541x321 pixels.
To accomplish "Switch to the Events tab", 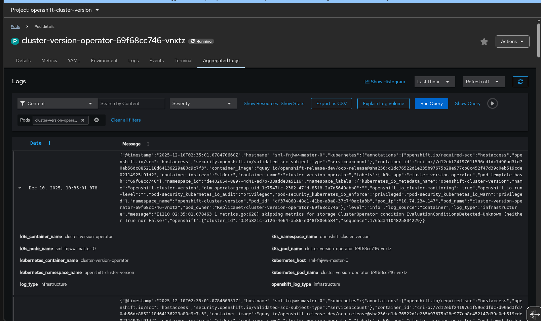I will tap(156, 60).
